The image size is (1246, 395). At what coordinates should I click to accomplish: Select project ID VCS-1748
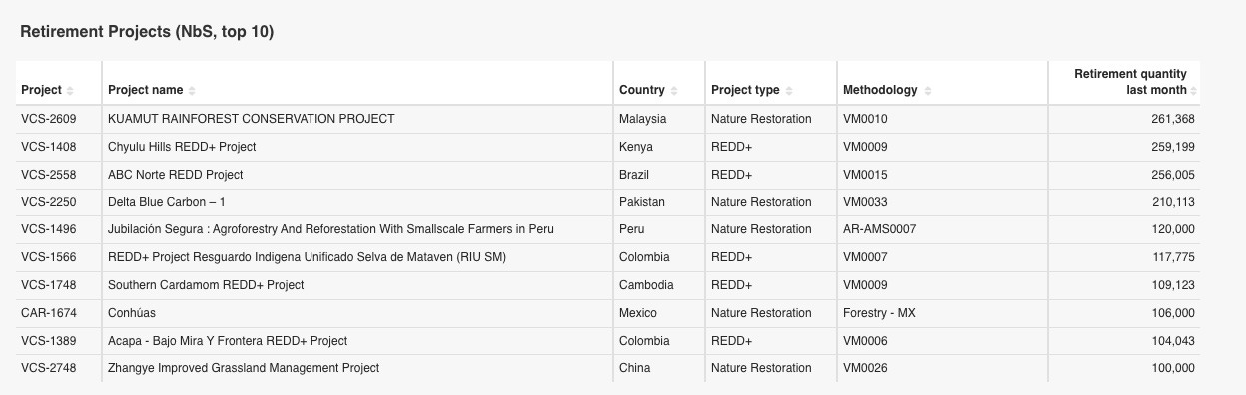coord(49,285)
